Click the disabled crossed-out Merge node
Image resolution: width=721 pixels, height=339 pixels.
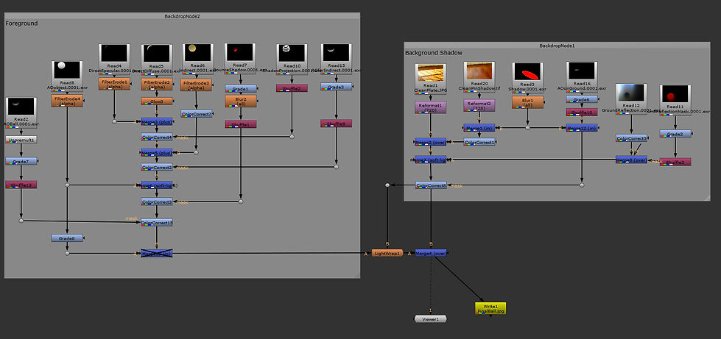point(156,253)
